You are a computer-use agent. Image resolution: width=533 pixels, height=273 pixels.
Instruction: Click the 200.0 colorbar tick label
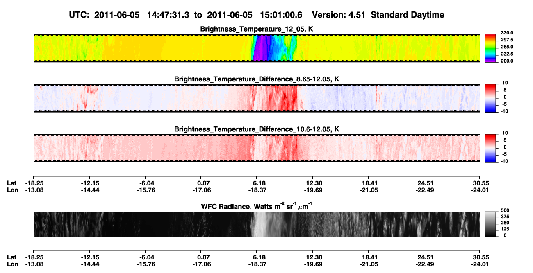(x=507, y=61)
